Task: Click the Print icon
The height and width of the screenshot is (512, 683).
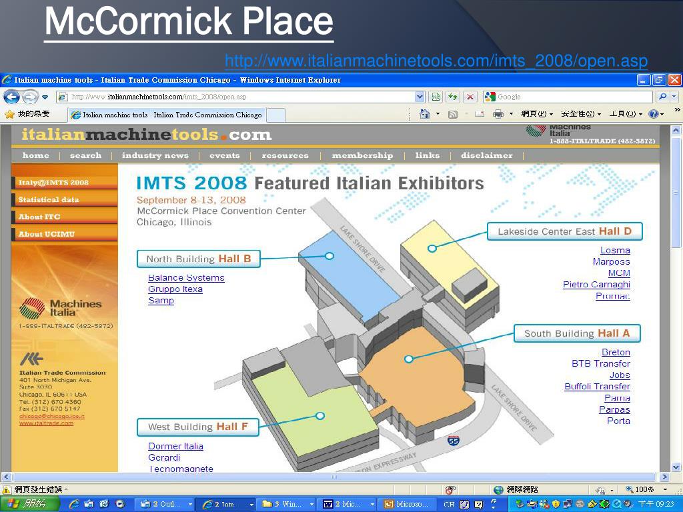Action: (498, 114)
